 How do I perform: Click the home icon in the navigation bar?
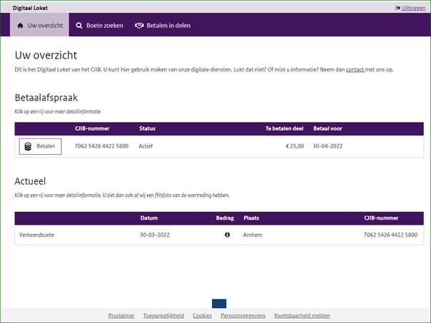point(21,26)
